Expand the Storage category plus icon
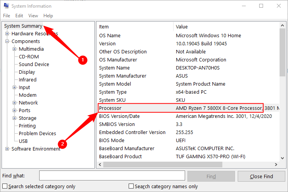This screenshot has width=288, height=192. click(15, 118)
